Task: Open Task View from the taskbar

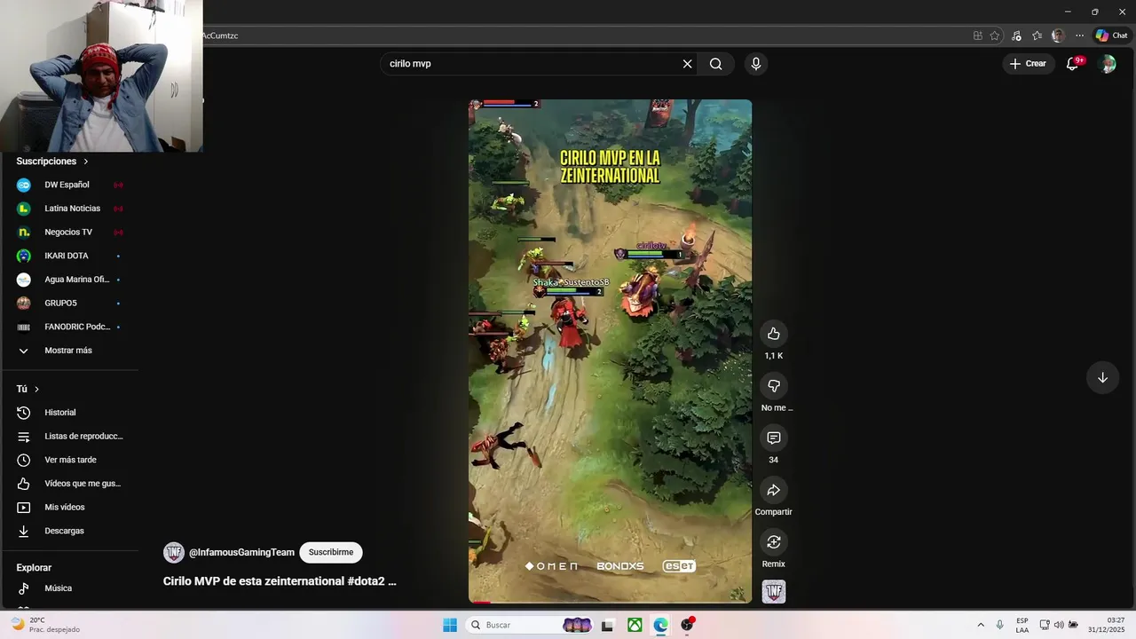Action: 608,625
